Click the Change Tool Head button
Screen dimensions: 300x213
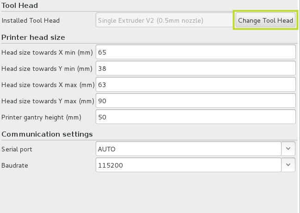[x=265, y=20]
